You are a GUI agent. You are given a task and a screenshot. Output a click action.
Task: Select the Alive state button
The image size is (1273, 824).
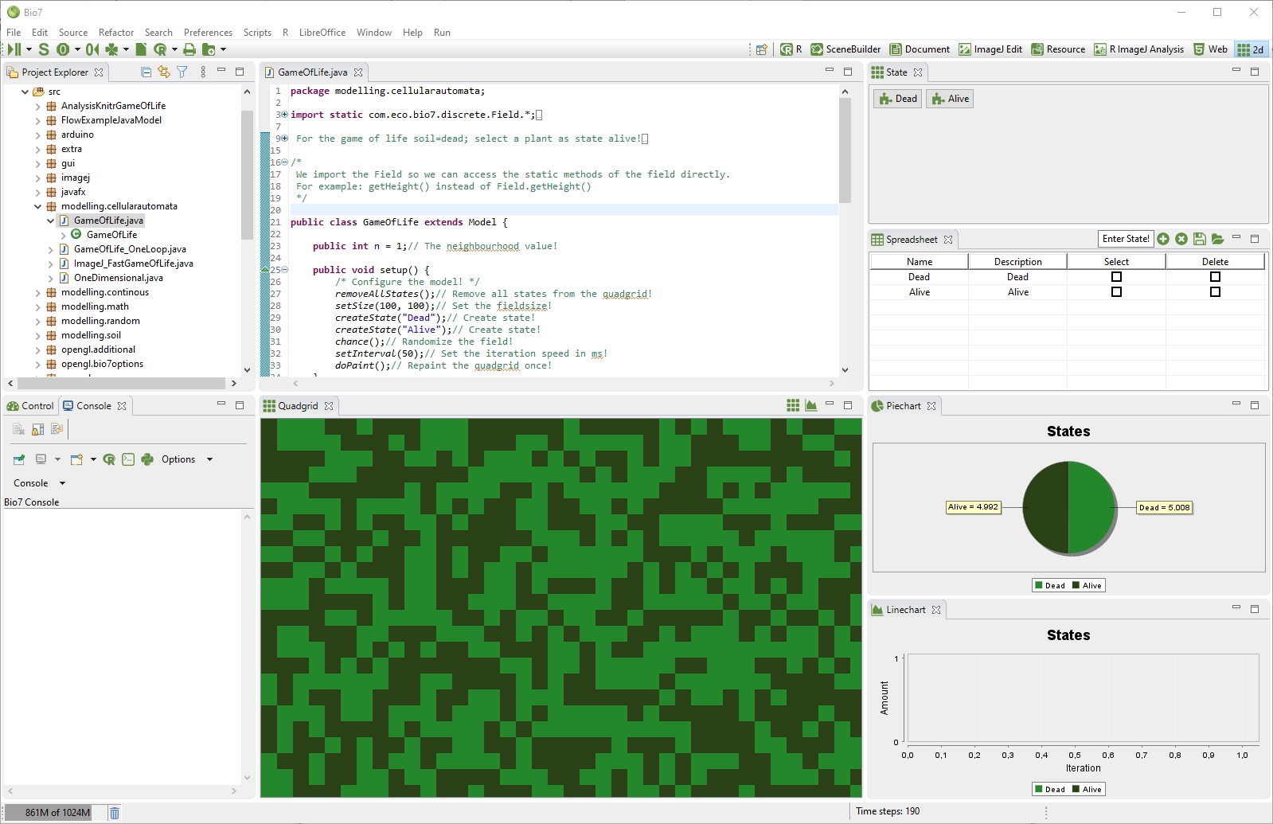(x=950, y=99)
